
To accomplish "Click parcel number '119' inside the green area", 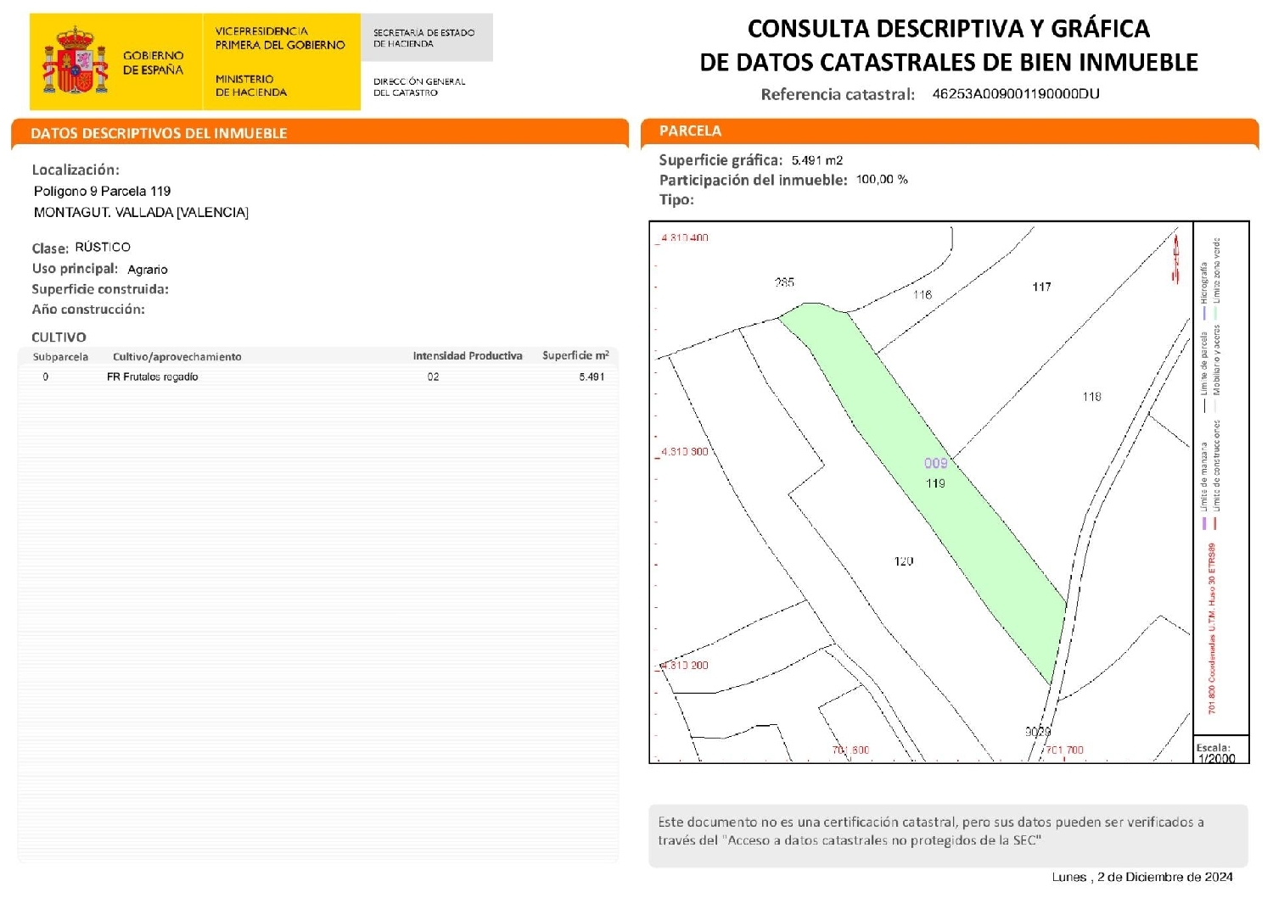I will pos(935,483).
